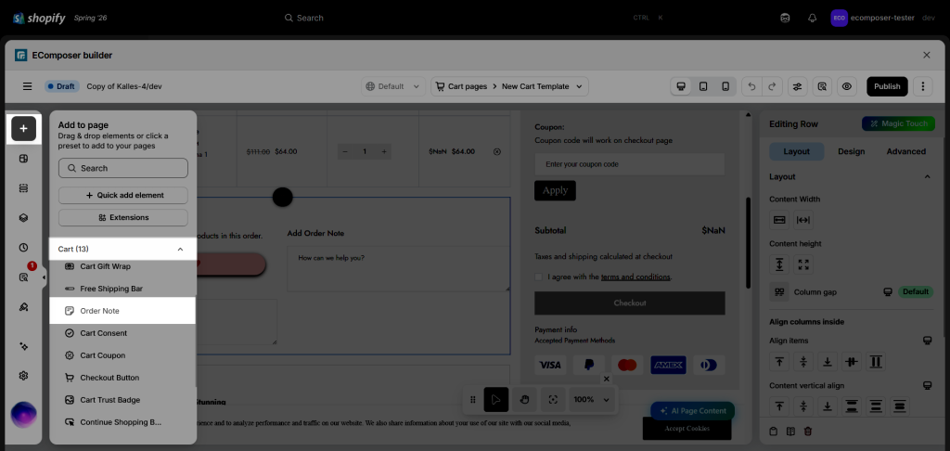Open the hamburger menu beside Draft badge
The image size is (950, 451).
pyautogui.click(x=27, y=86)
